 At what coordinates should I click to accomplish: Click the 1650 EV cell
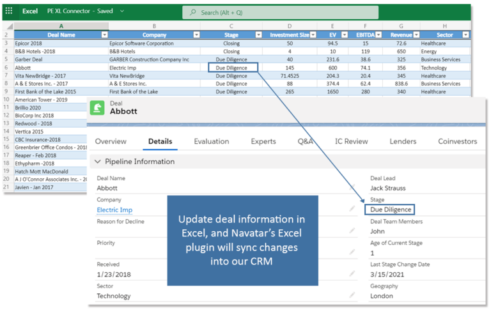click(332, 92)
